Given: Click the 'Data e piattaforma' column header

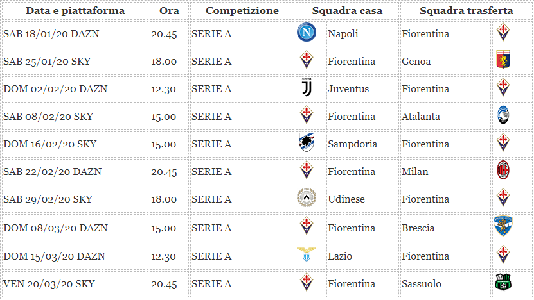Looking at the screenshot, I should [x=75, y=11].
